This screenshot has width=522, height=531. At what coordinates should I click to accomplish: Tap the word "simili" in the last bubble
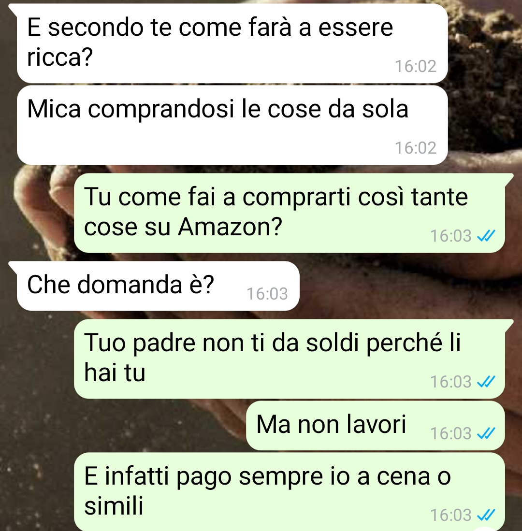tap(114, 505)
